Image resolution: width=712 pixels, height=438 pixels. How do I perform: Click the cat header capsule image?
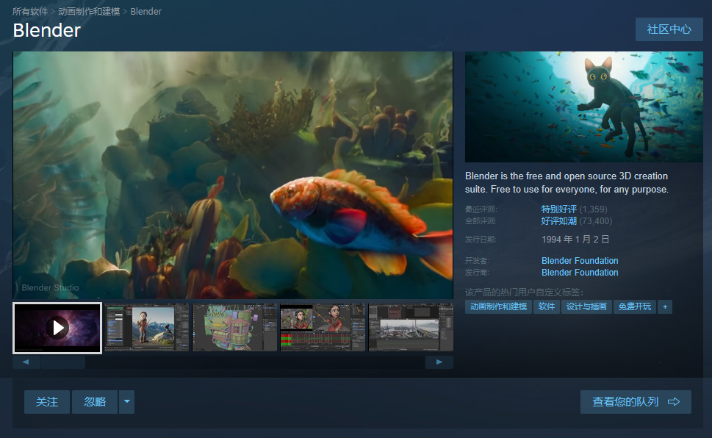click(584, 107)
